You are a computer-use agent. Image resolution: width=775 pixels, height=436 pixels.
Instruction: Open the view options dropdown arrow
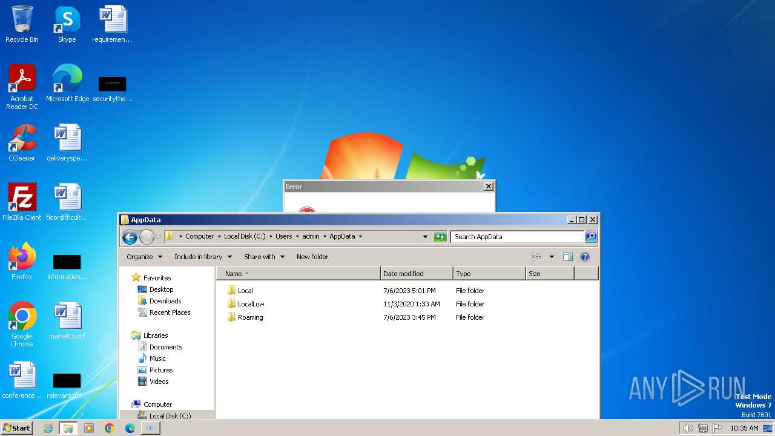[552, 257]
